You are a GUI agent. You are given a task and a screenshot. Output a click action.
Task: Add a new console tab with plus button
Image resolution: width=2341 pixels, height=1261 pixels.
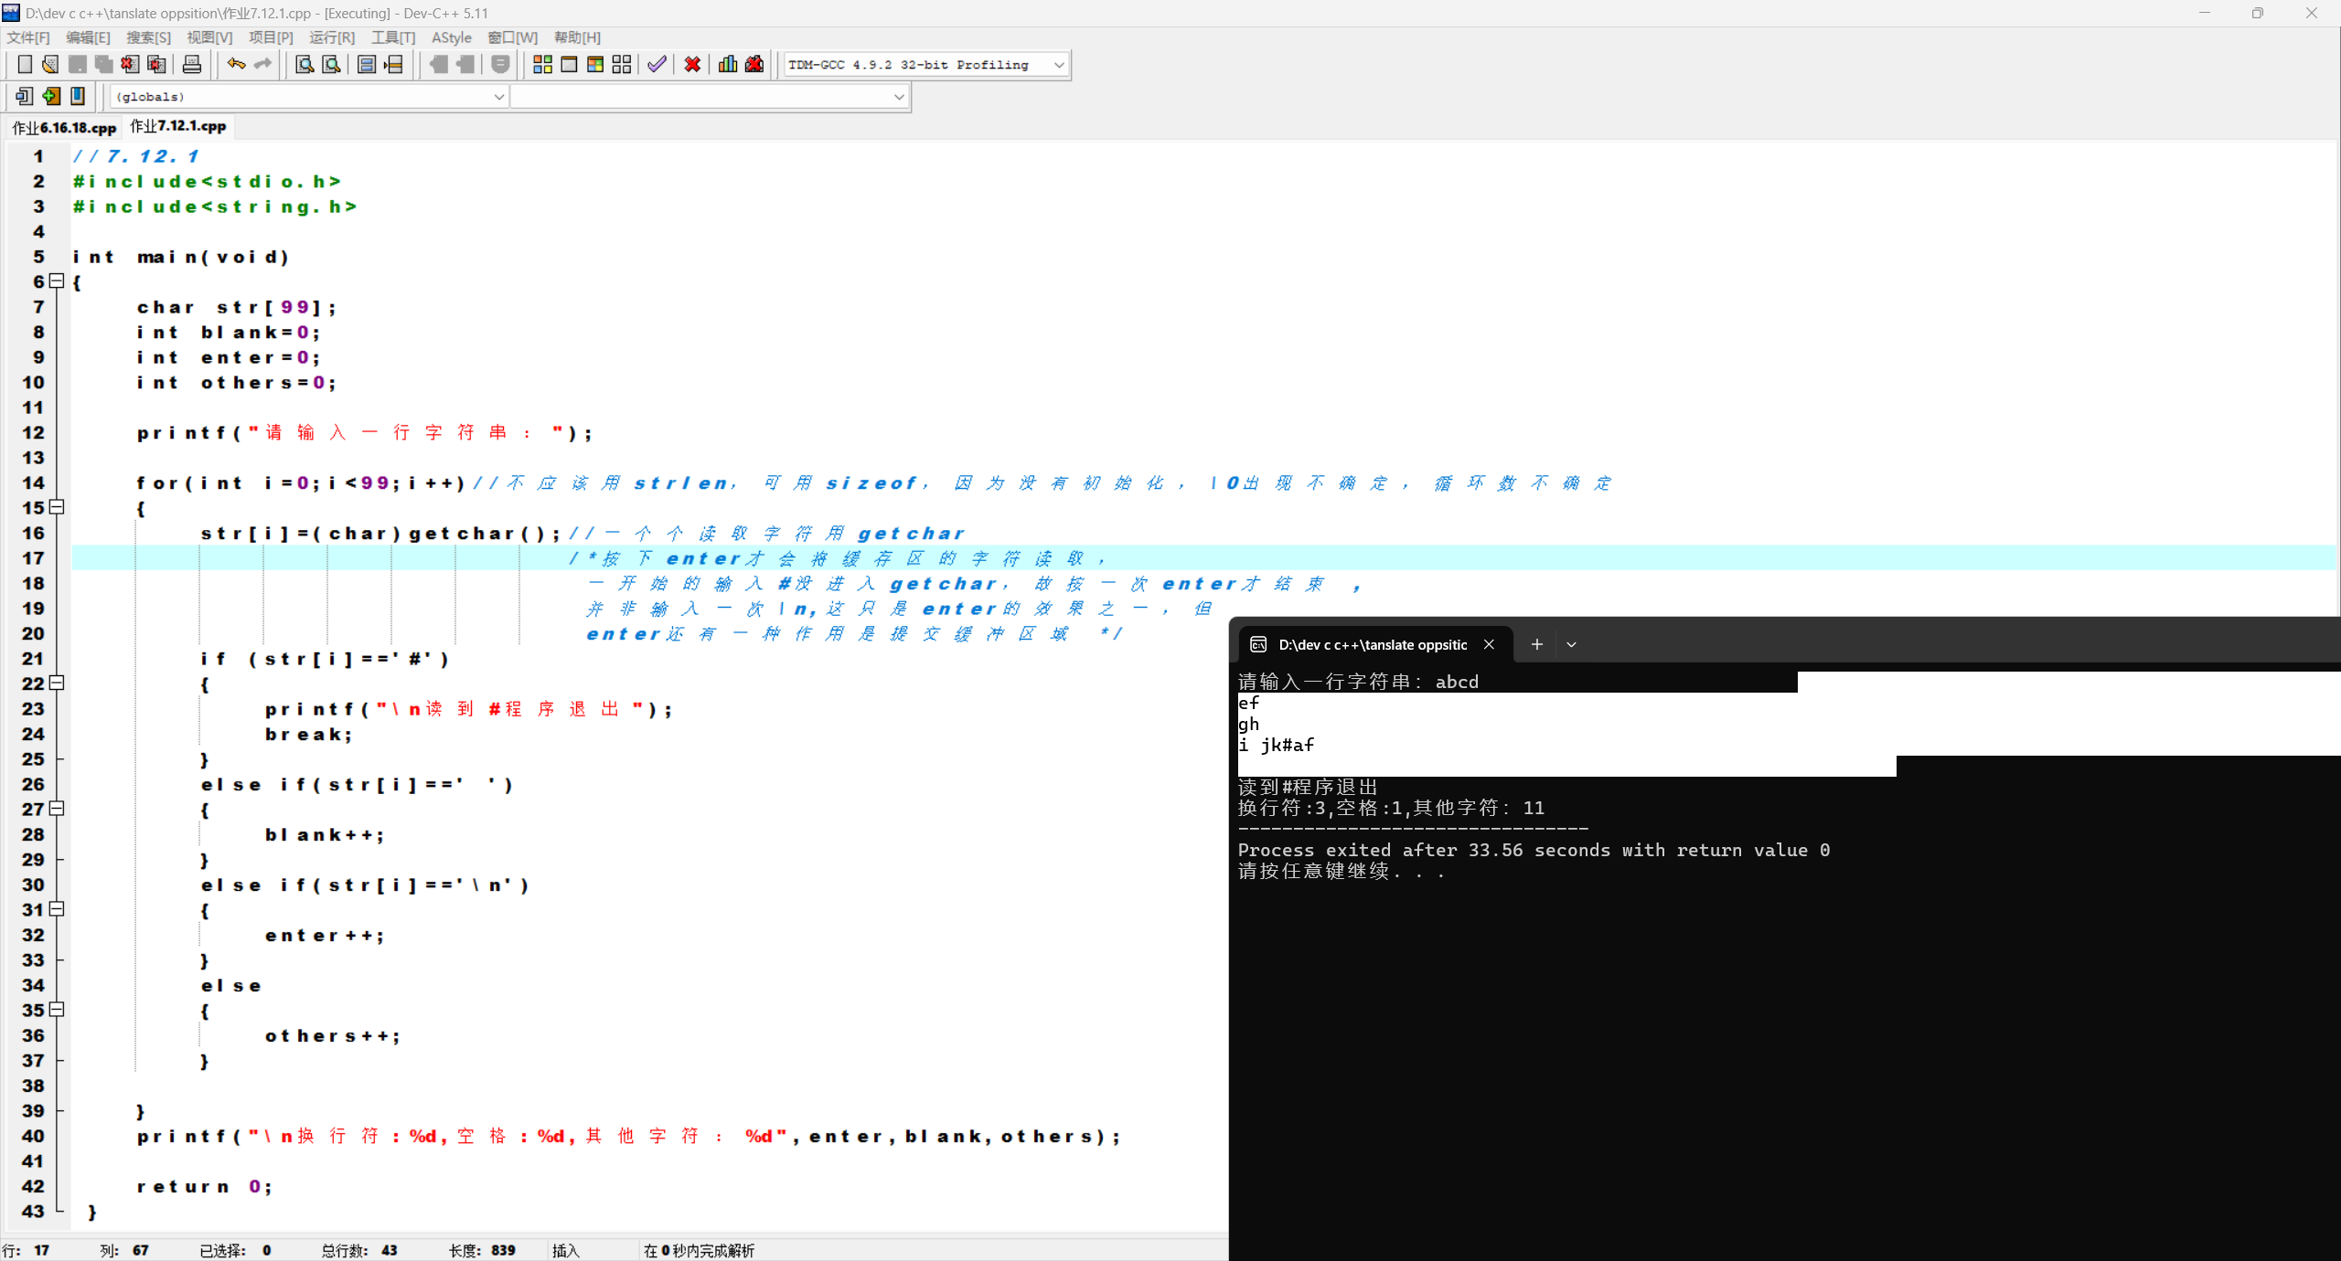pyautogui.click(x=1536, y=644)
